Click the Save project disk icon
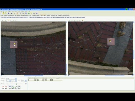Screen dimensions: 135x101 pos(9,13)
